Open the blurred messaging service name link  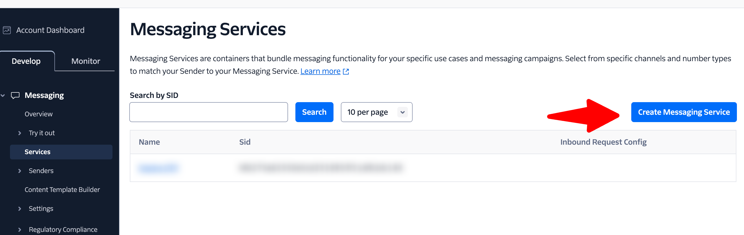point(158,168)
